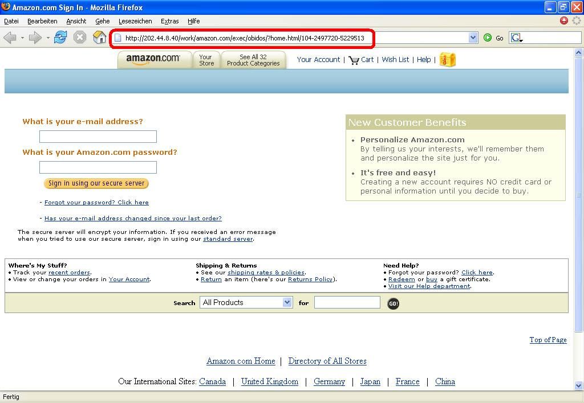Click the Firefox logo in title bar
This screenshot has height=403, width=584.
click(x=6, y=7)
